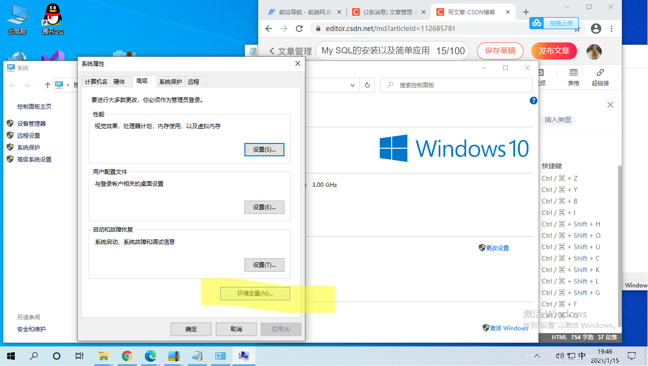Open Chrome three-dot menu

[612, 29]
